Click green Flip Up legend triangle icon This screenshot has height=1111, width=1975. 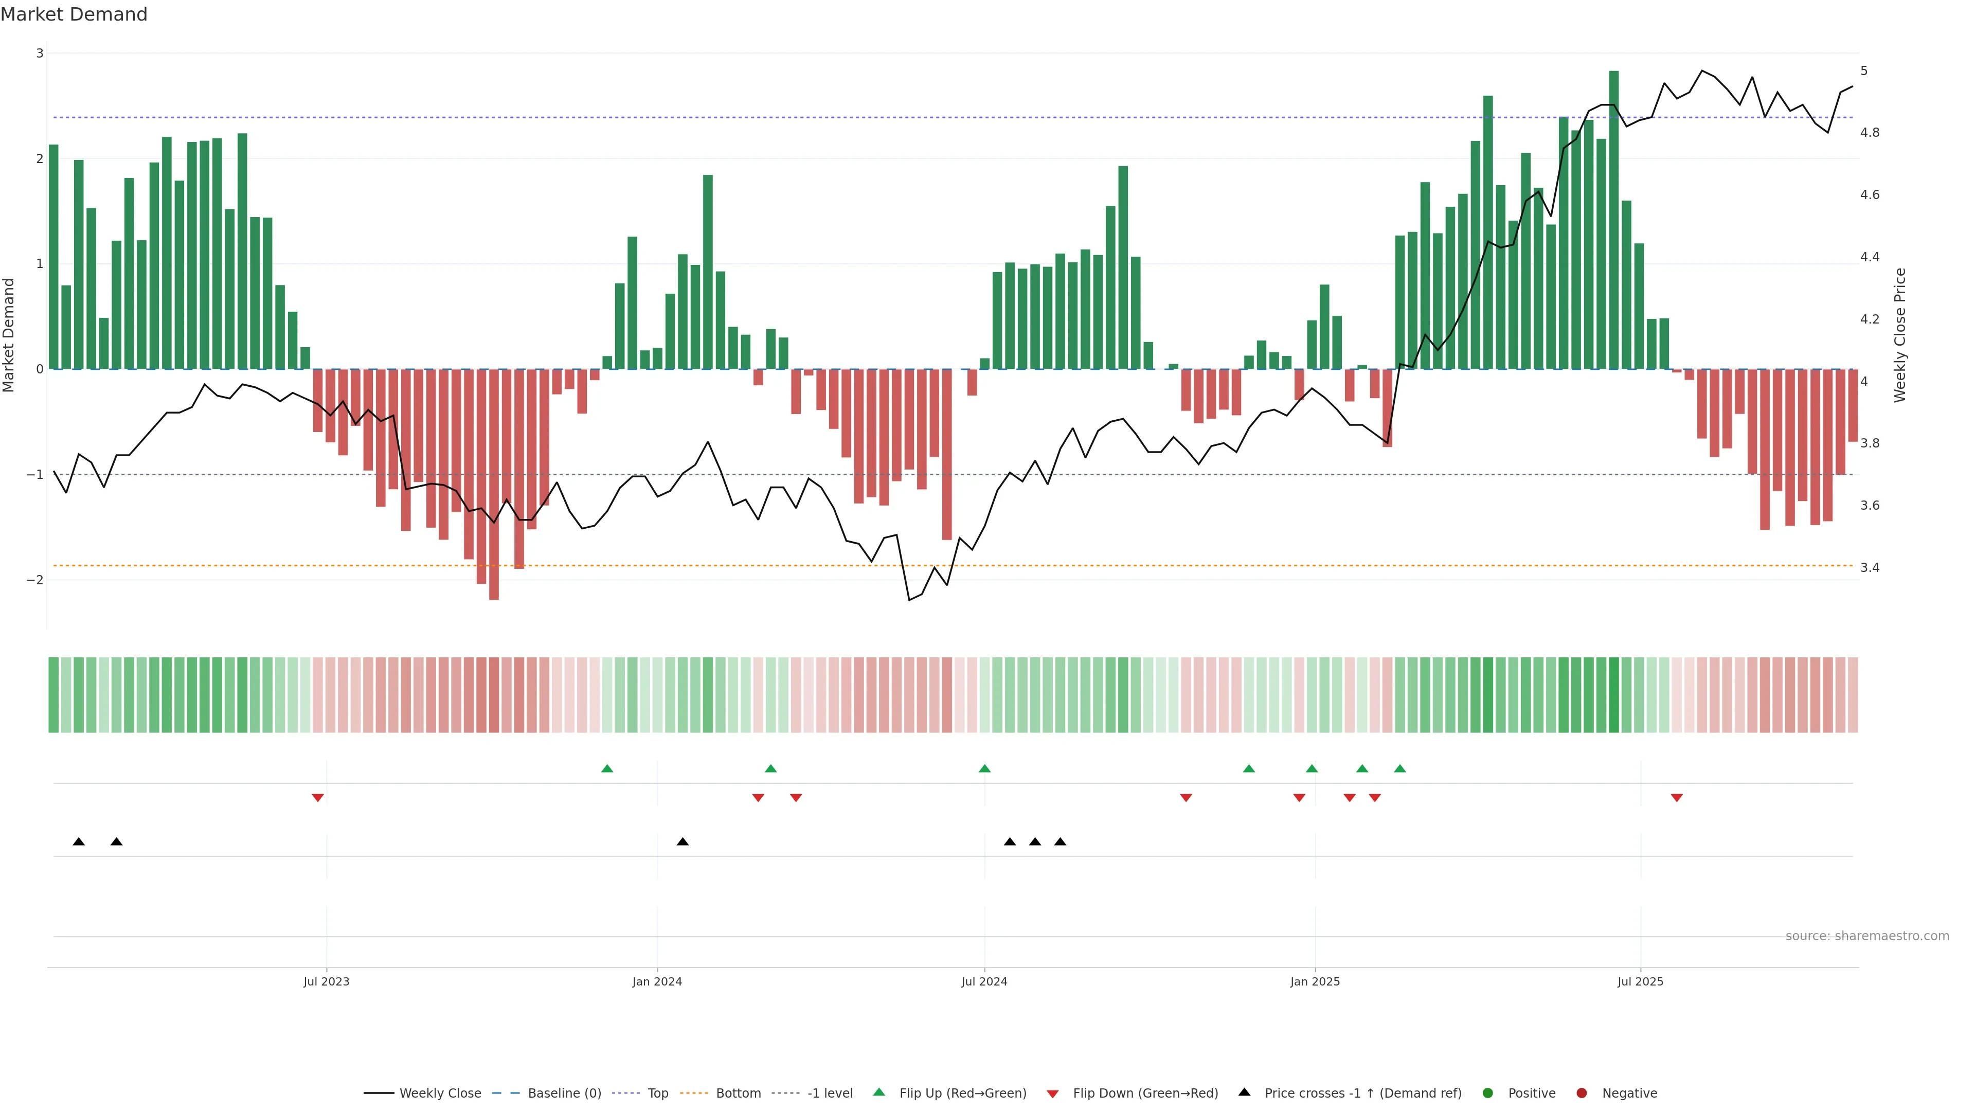click(879, 1092)
